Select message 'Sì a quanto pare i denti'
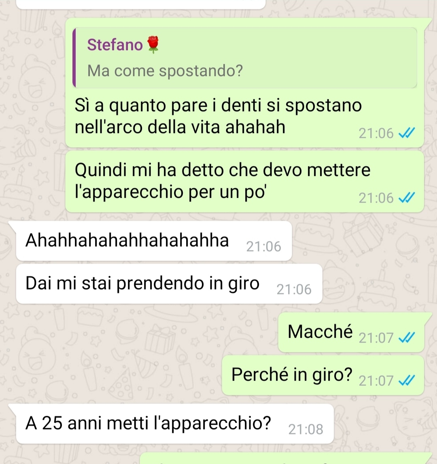This screenshot has height=464, width=437. click(244, 83)
